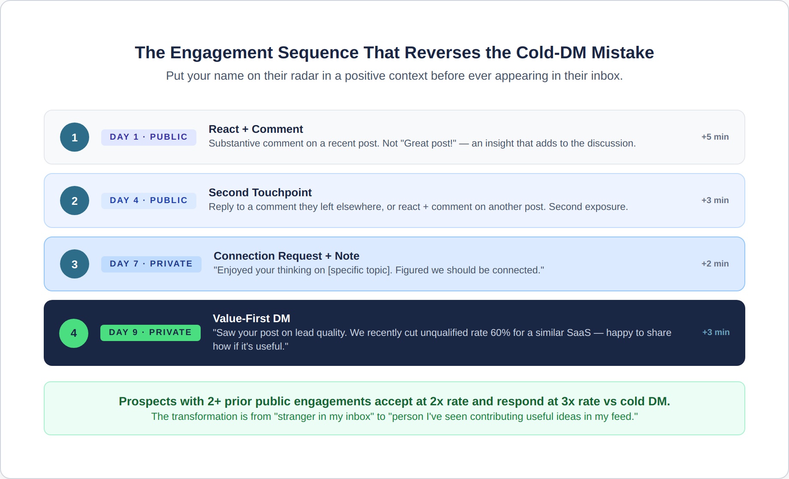Click the 'Saw your post on lead quality' quote
789x479 pixels.
coord(442,339)
